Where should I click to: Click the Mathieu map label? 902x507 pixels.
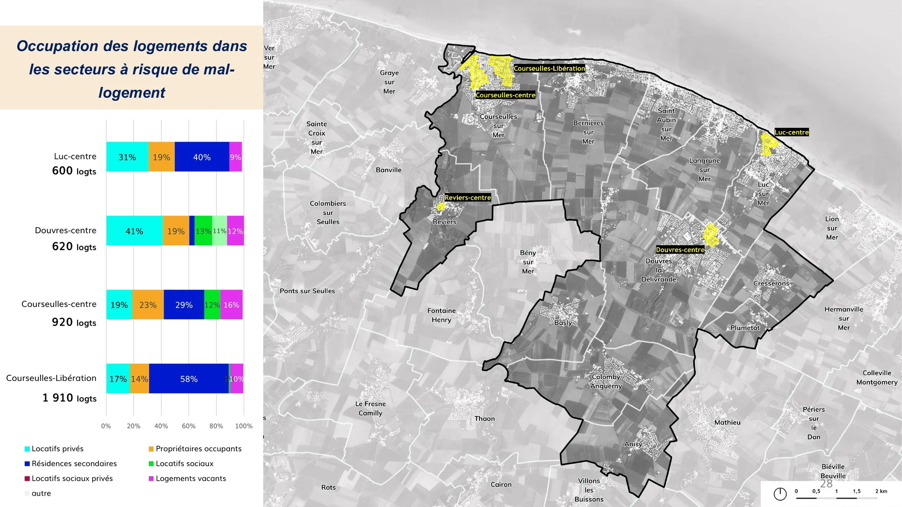pos(728,422)
